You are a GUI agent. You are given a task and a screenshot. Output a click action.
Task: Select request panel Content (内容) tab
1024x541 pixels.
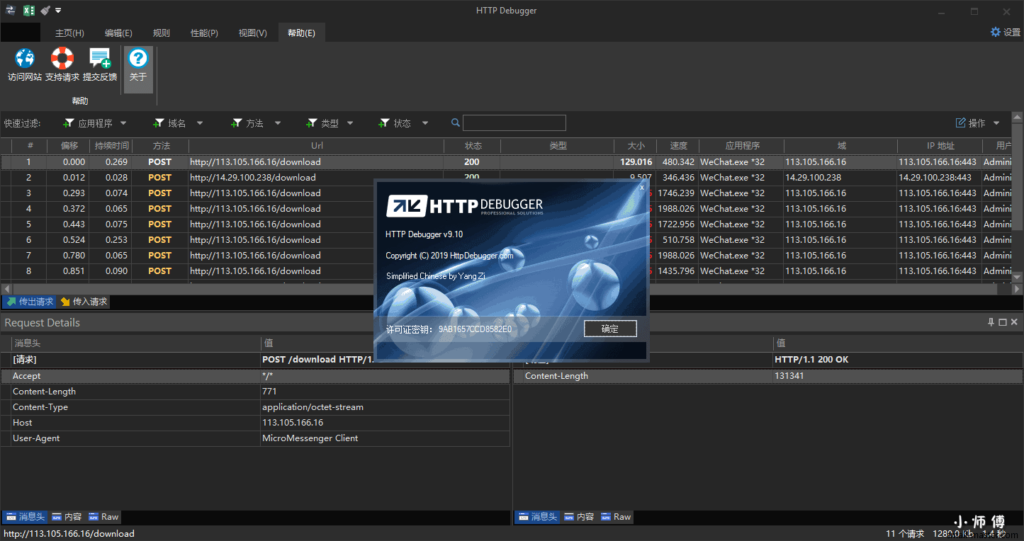click(67, 517)
